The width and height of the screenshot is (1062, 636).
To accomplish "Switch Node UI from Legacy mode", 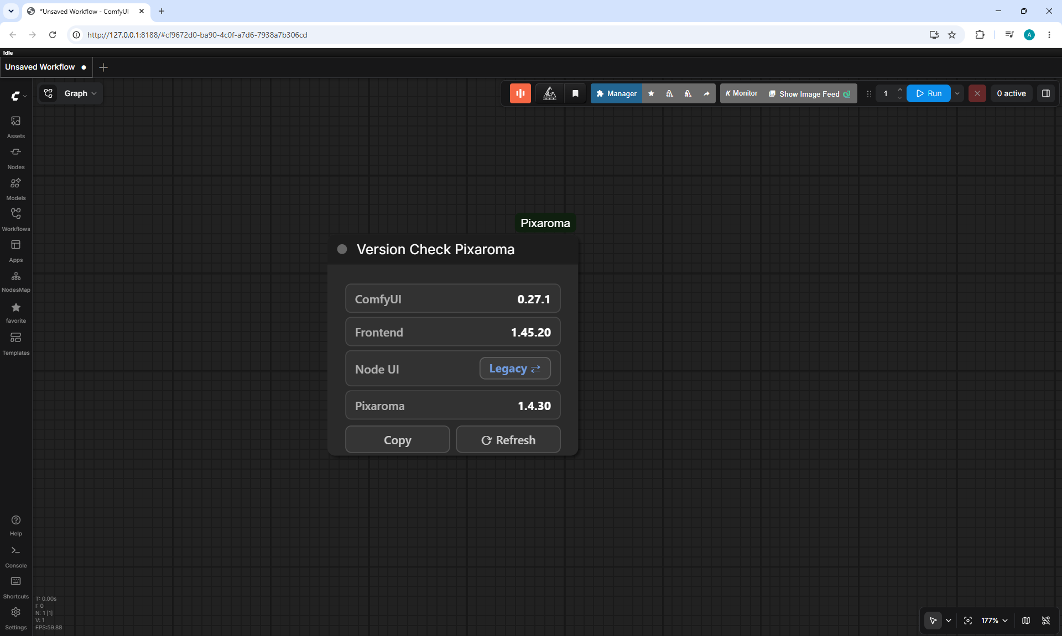I will tap(515, 369).
